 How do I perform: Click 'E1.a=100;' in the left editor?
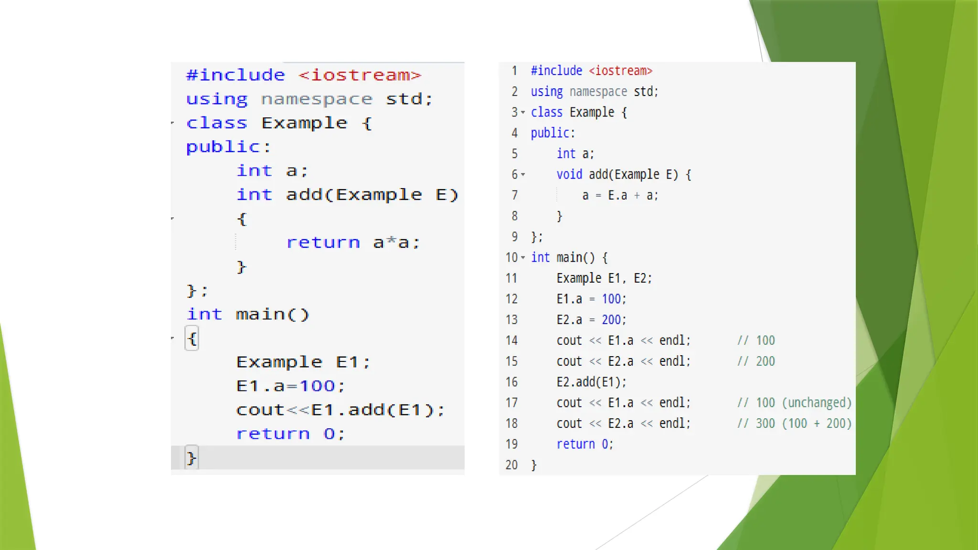pos(290,386)
